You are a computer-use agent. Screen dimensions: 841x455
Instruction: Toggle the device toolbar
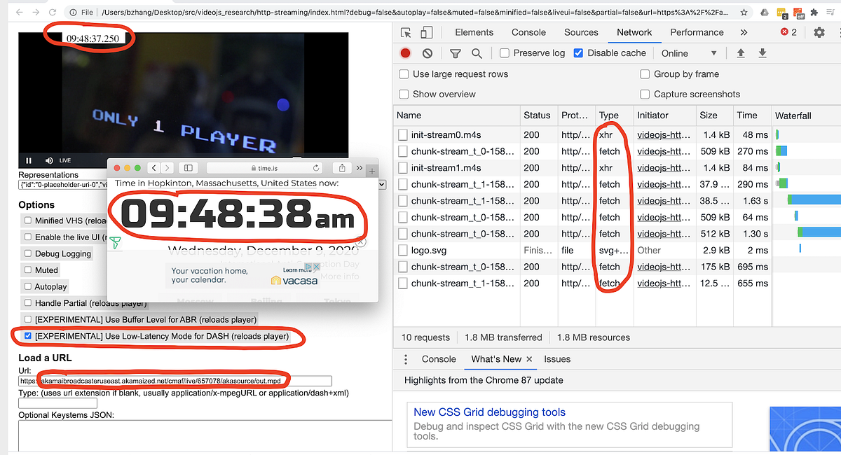pyautogui.click(x=426, y=32)
